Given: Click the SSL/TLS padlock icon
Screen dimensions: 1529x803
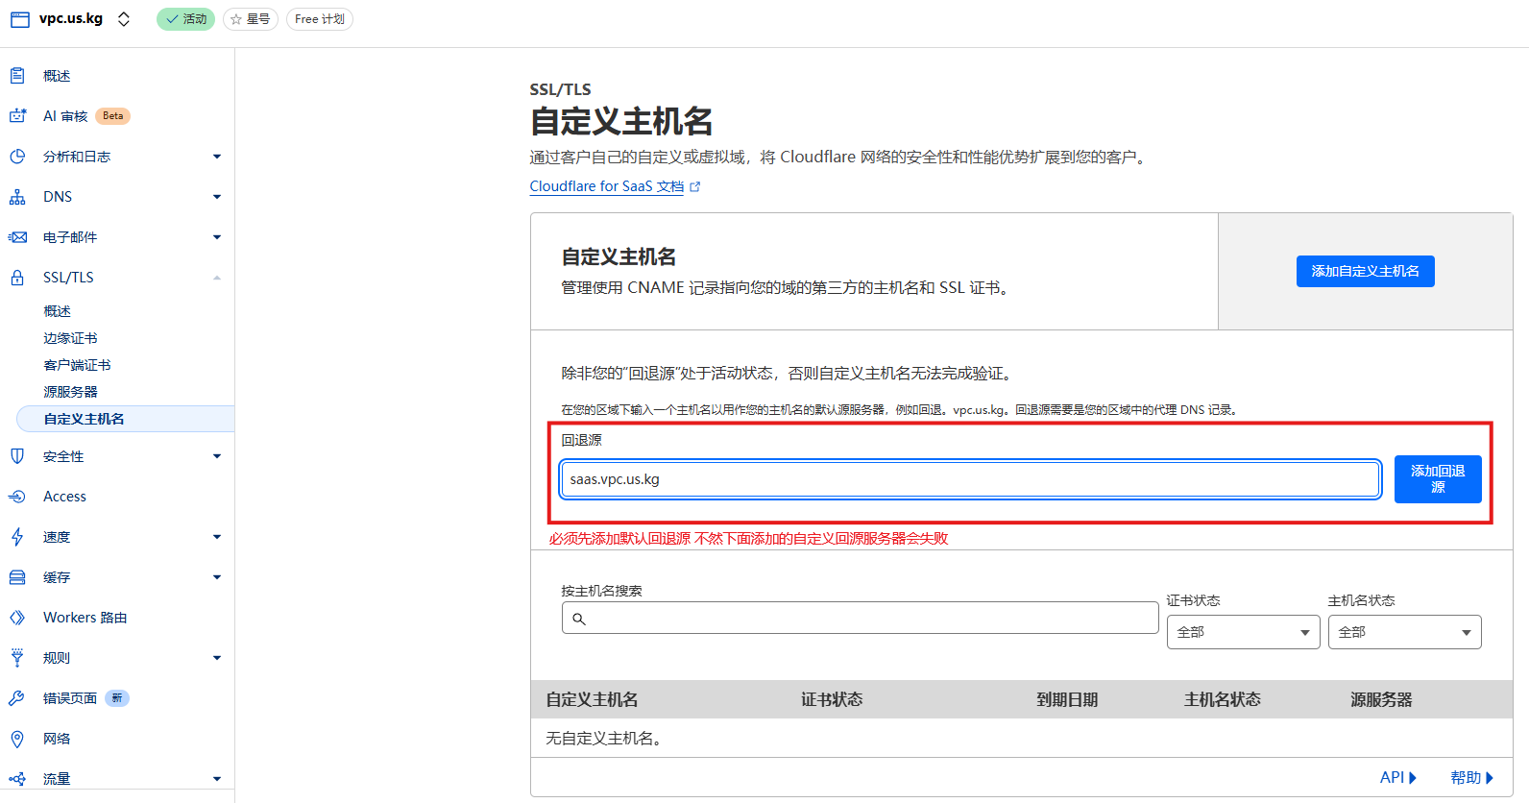Looking at the screenshot, I should (17, 278).
